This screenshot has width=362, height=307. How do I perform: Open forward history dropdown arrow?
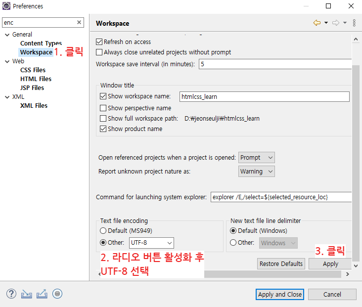345,23
